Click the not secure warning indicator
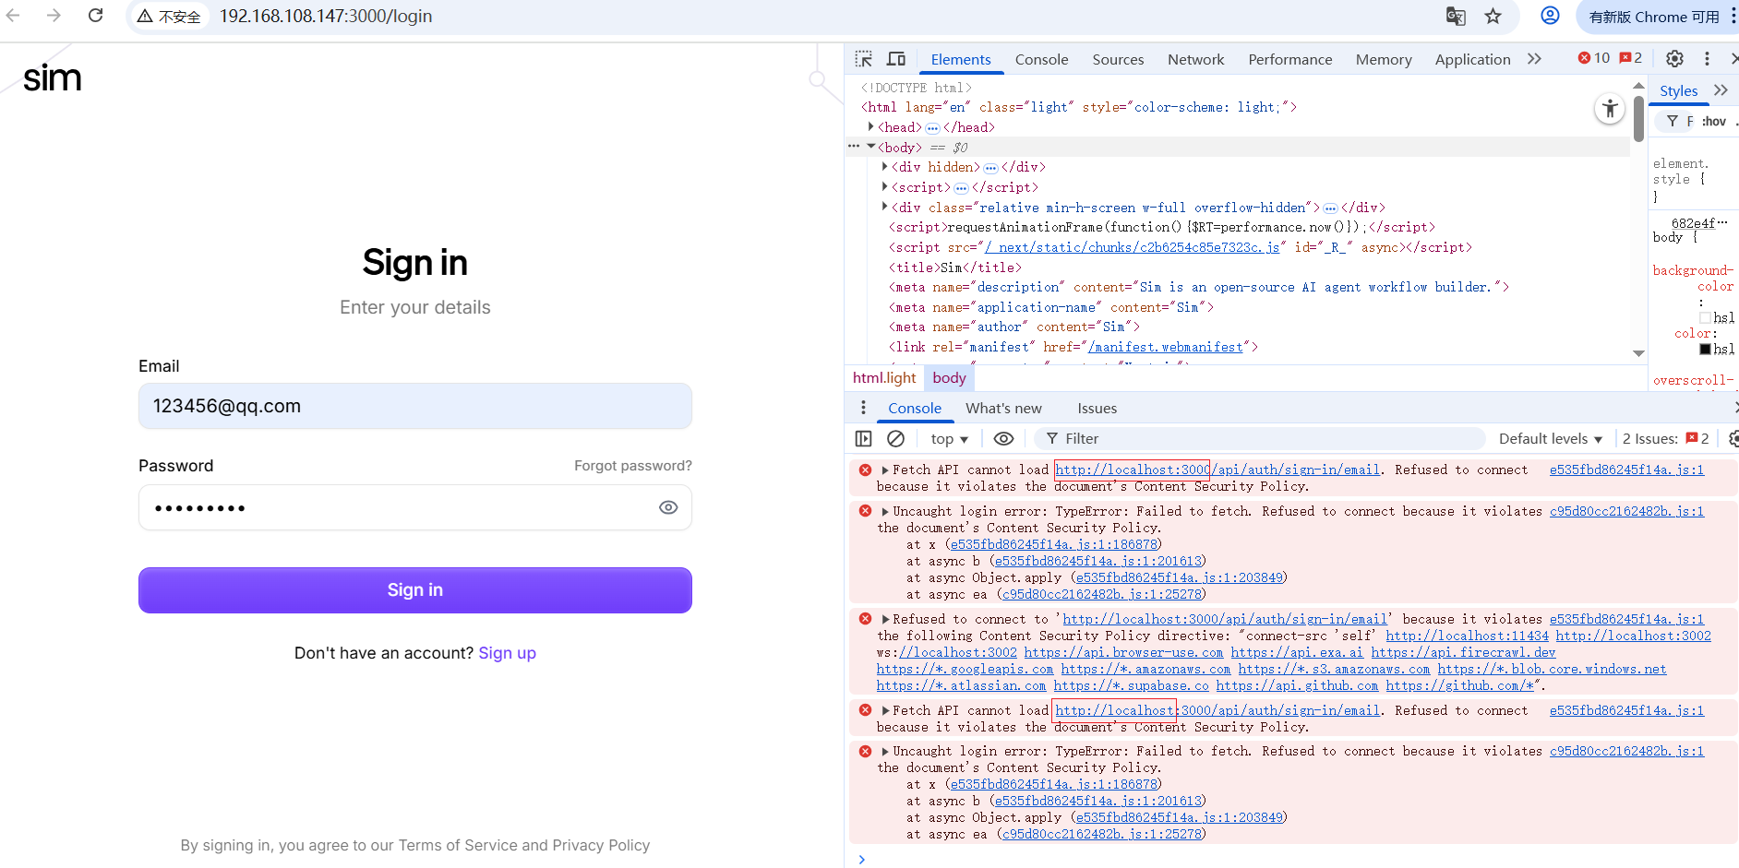The image size is (1739, 868). point(170,17)
